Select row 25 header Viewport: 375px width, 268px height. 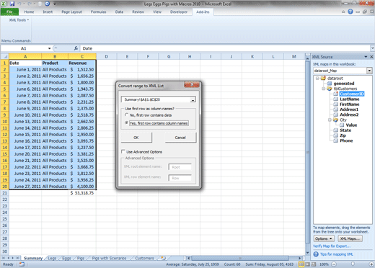click(4, 219)
